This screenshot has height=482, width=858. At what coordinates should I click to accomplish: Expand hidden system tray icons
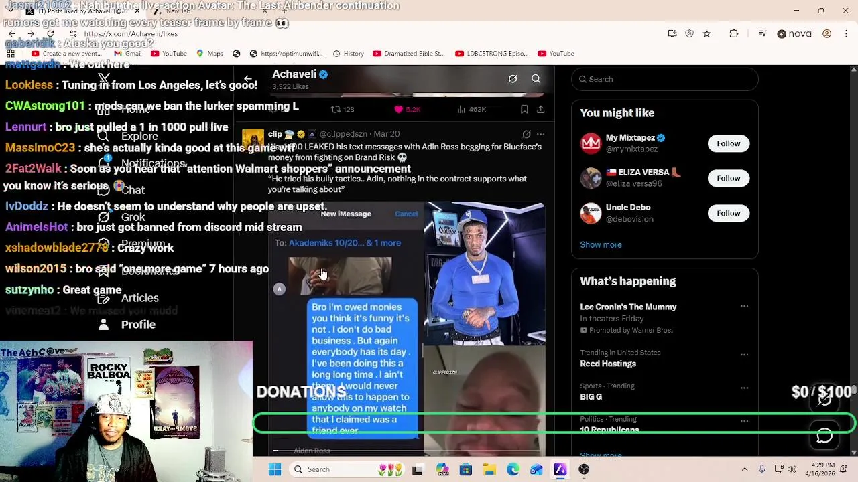[x=744, y=469]
